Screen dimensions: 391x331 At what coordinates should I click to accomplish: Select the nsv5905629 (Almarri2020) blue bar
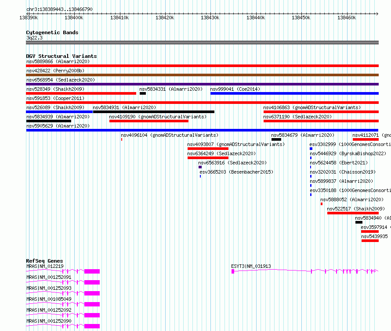click(x=202, y=130)
